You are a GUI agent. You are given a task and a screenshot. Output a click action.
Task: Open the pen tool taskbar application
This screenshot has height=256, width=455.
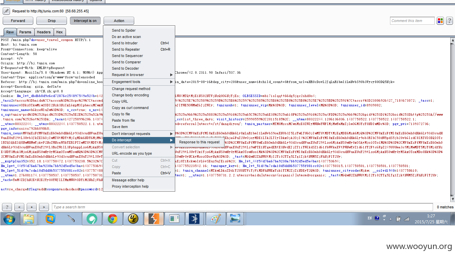(71, 219)
